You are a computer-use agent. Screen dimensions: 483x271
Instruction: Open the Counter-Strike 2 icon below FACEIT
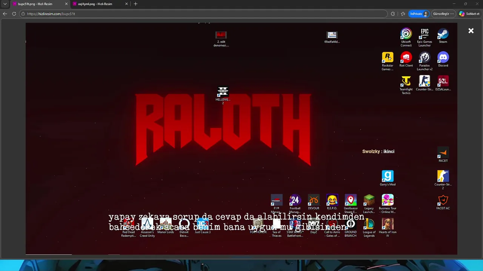tap(443, 180)
